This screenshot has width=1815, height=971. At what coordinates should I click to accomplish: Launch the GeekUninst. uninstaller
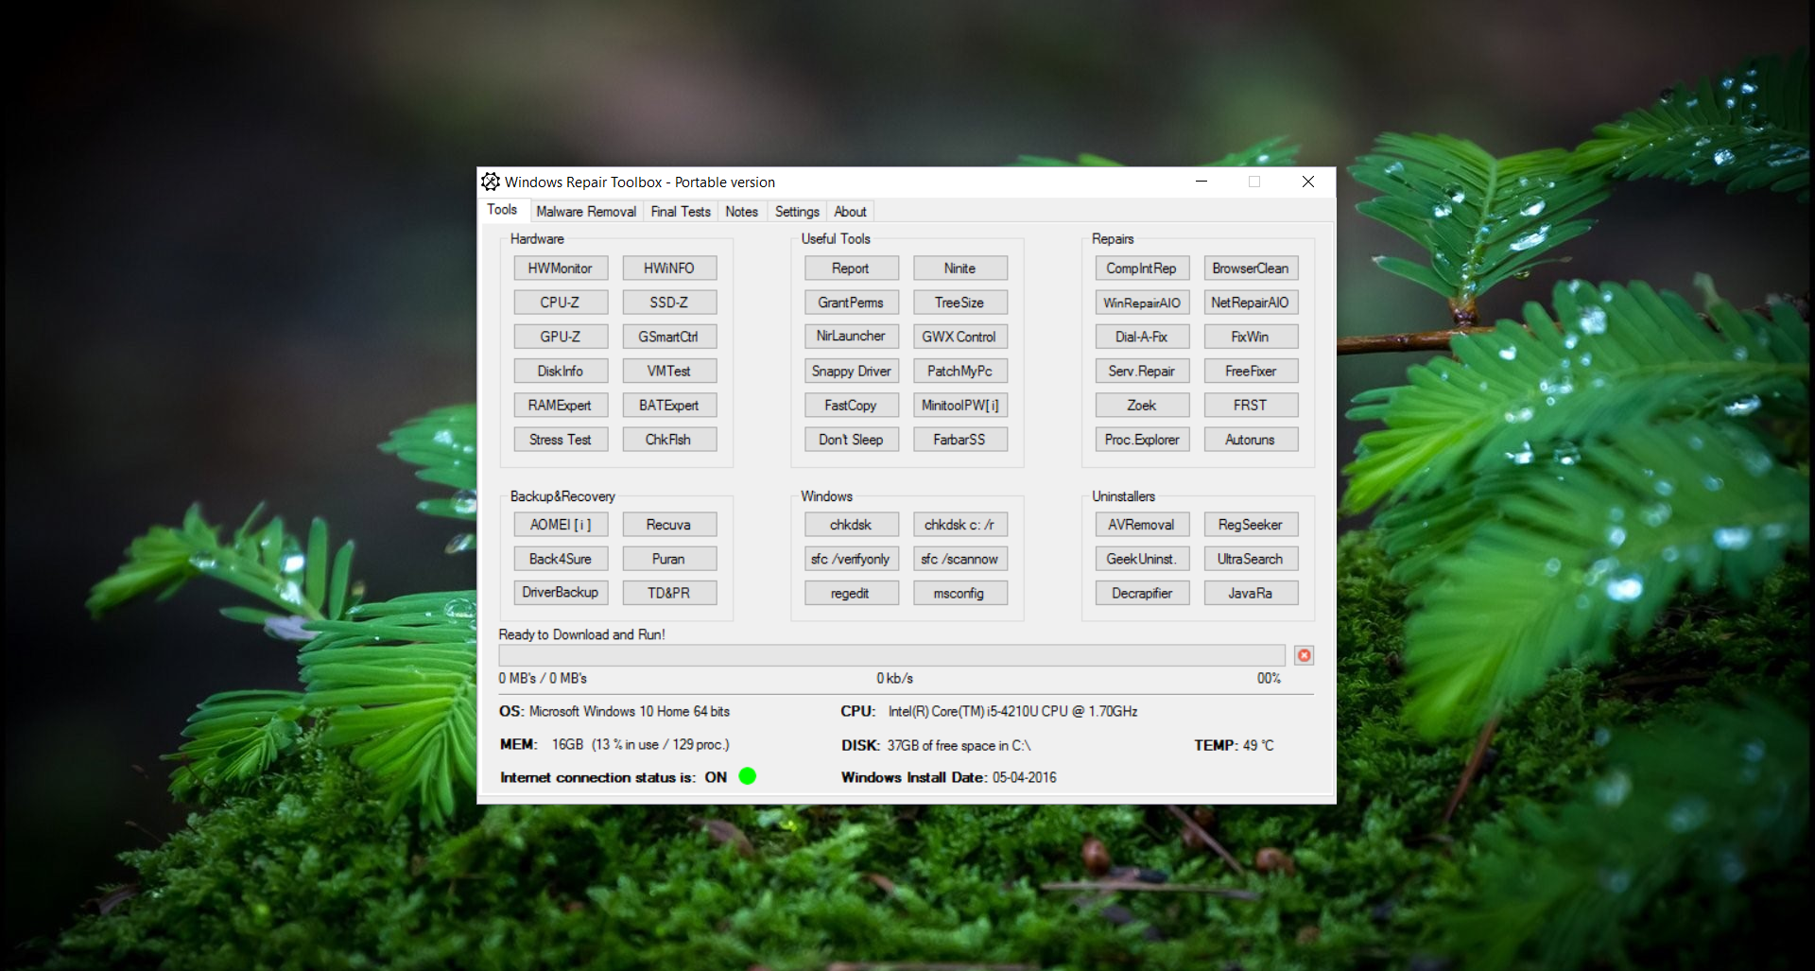1141,559
